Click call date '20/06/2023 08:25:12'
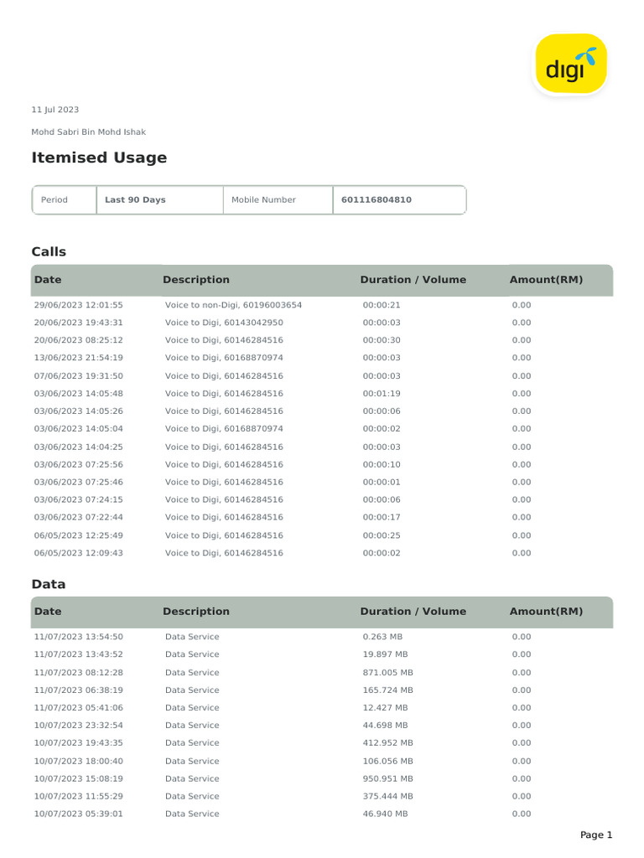The height and width of the screenshot is (858, 644). [78, 340]
